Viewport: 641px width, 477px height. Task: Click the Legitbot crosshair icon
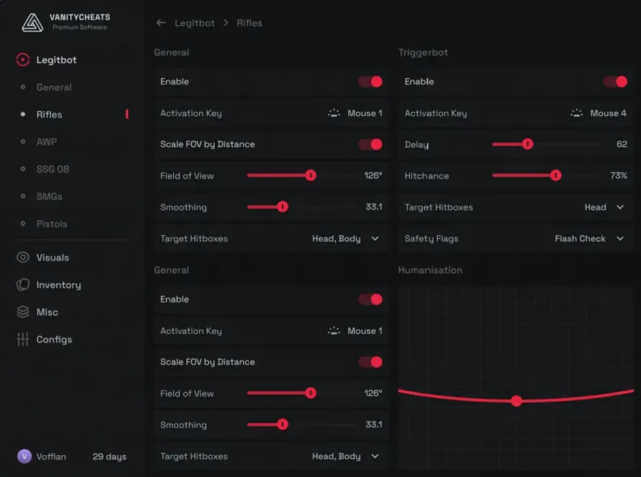[x=23, y=60]
